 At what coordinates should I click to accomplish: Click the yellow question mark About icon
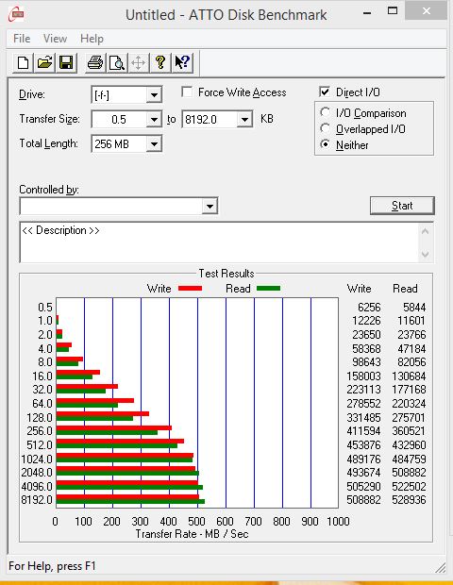click(x=160, y=62)
